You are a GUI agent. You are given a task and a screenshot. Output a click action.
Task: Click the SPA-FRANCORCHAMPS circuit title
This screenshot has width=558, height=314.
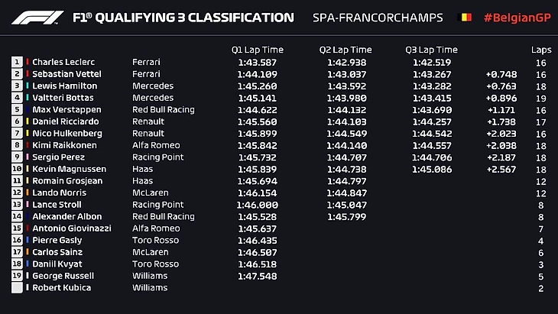pyautogui.click(x=378, y=18)
